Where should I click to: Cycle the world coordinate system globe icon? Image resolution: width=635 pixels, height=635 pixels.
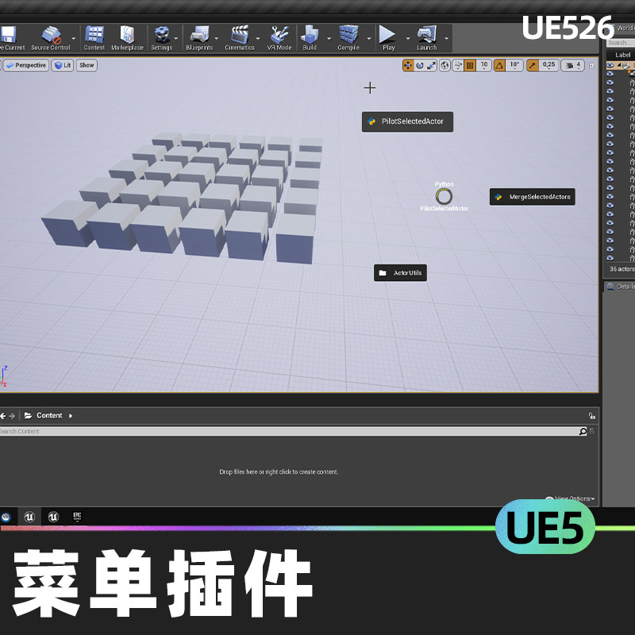(444, 65)
